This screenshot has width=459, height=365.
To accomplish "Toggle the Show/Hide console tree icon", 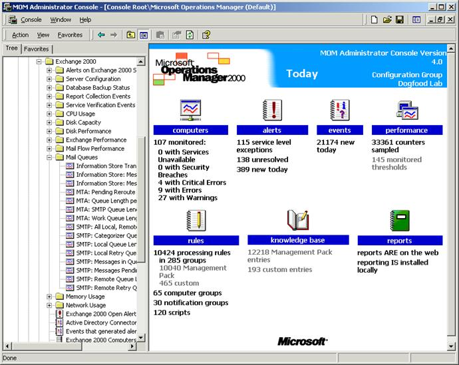I will pyautogui.click(x=144, y=35).
